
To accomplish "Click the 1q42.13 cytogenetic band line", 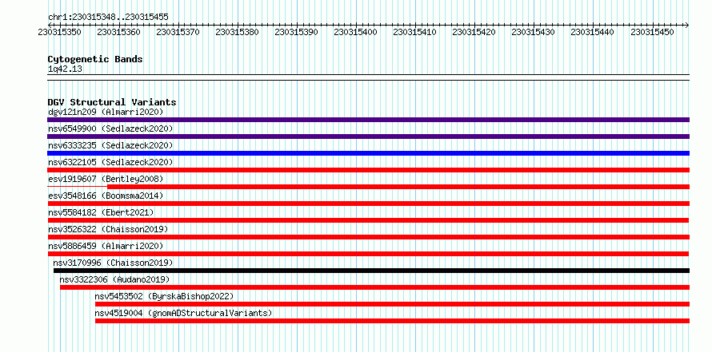I will point(368,77).
